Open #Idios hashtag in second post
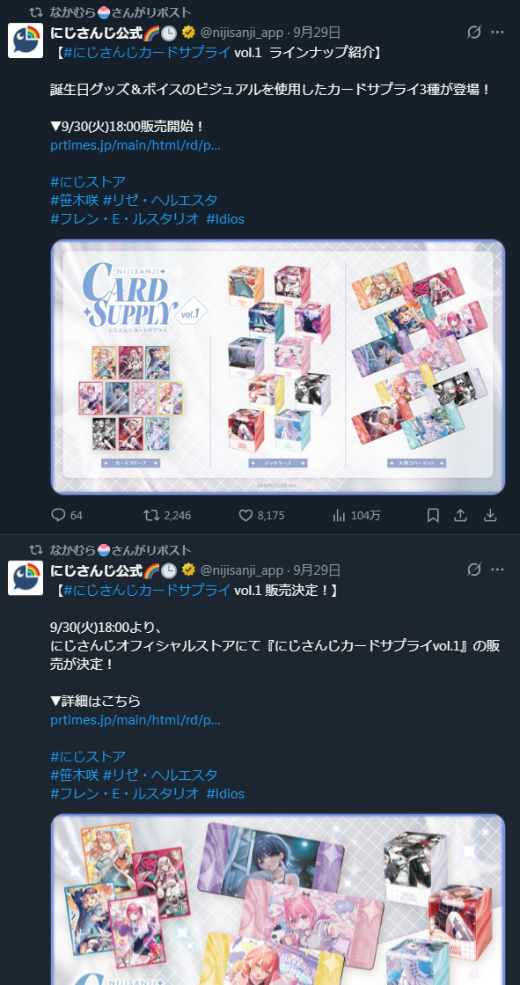Viewport: 520px width, 985px height. [x=225, y=793]
